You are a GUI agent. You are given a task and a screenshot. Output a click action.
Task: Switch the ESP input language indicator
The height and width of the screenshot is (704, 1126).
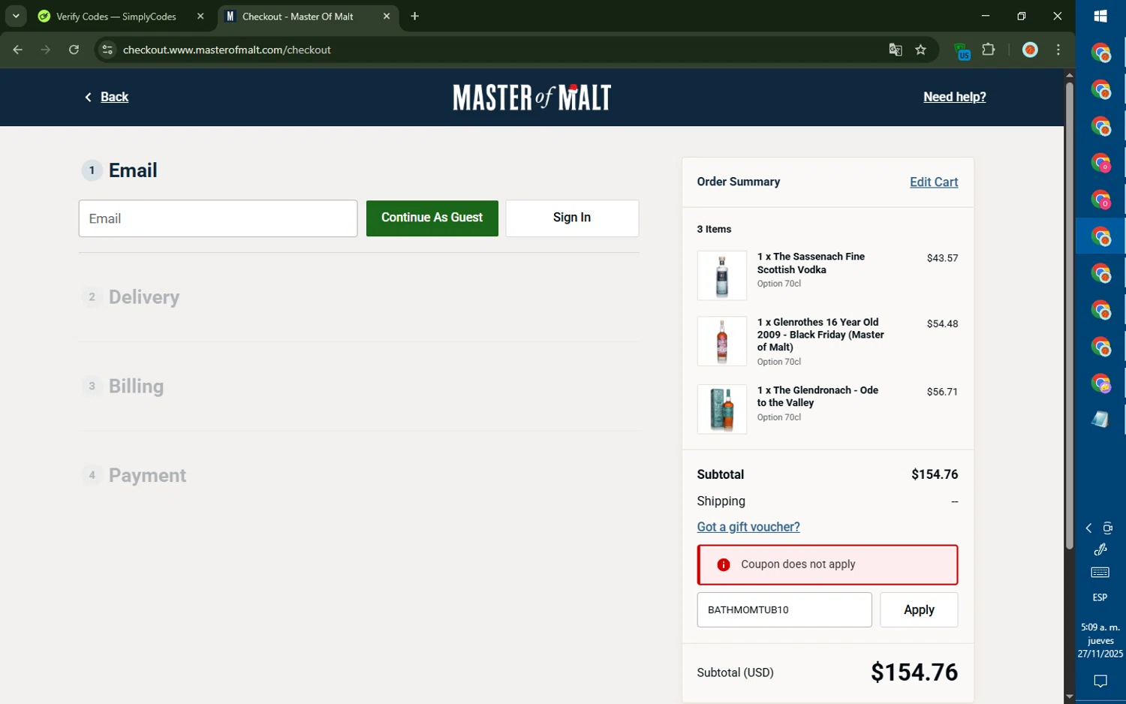pyautogui.click(x=1100, y=597)
